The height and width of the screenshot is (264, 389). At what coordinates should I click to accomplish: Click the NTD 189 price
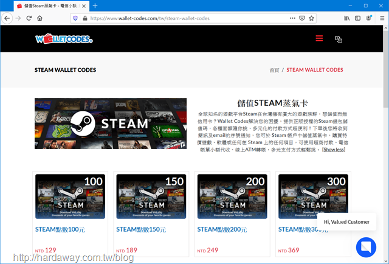pos(126,250)
